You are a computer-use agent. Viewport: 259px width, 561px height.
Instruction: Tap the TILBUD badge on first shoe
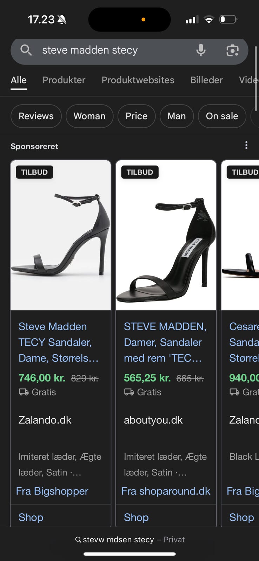point(34,172)
